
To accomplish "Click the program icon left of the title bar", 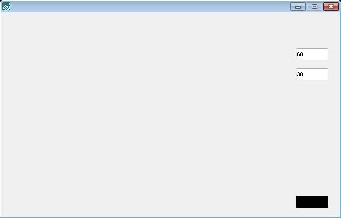I will tap(6, 6).
